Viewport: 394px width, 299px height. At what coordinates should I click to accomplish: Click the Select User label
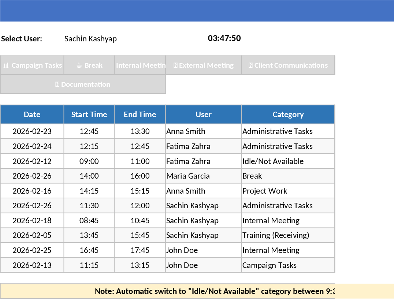point(21,38)
